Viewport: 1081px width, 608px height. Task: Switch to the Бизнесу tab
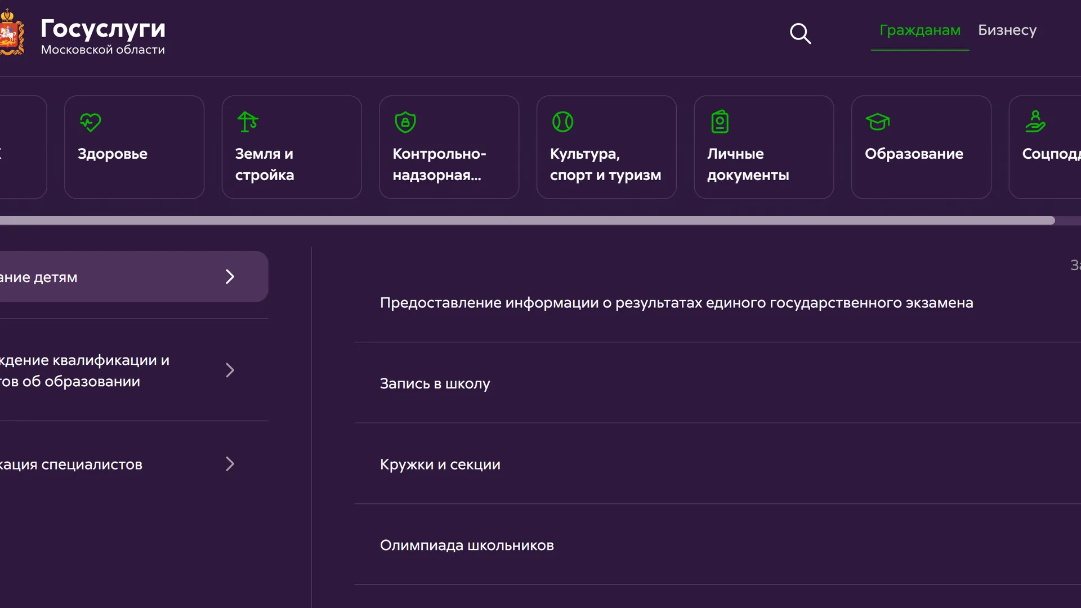coord(1007,30)
